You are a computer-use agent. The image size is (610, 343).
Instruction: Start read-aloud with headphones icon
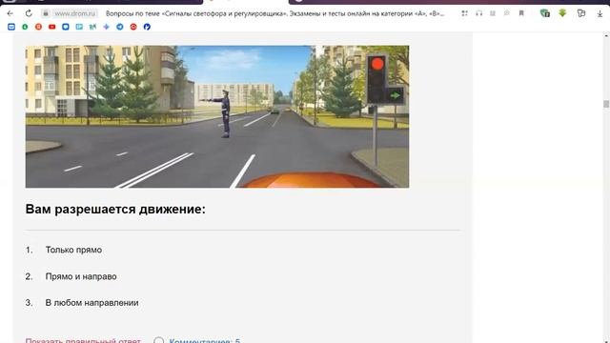click(x=478, y=13)
